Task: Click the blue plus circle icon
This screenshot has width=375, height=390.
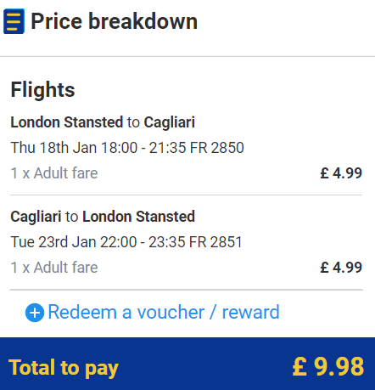Action: coord(35,313)
